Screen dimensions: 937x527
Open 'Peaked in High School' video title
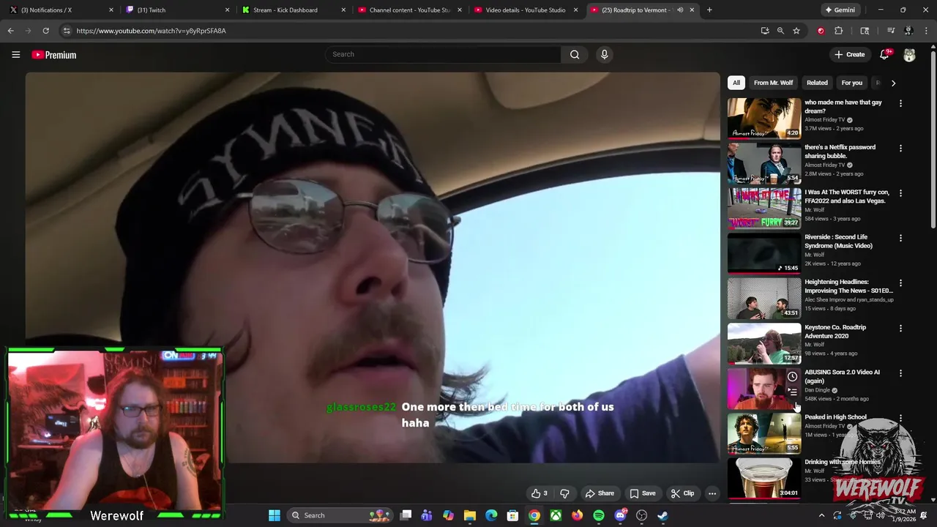(835, 417)
